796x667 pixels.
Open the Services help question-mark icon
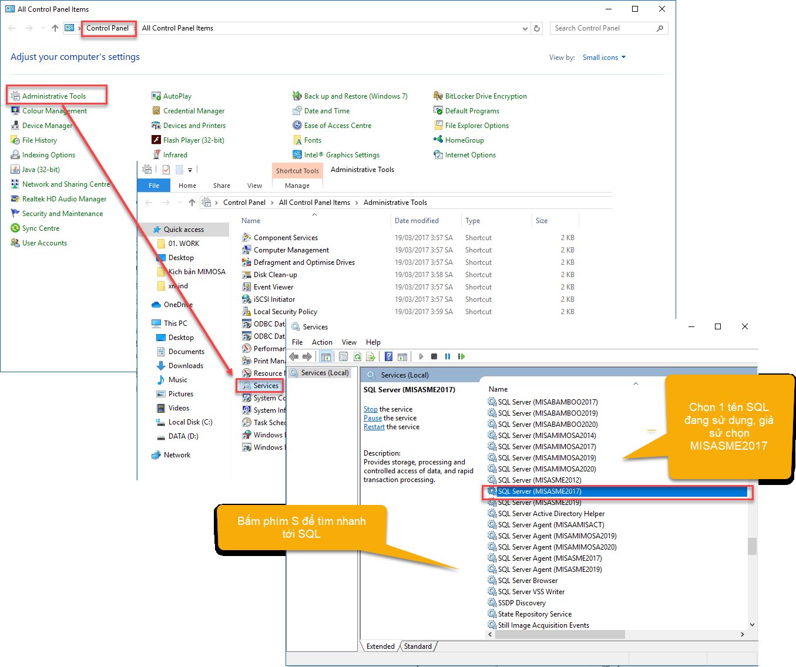(x=388, y=356)
